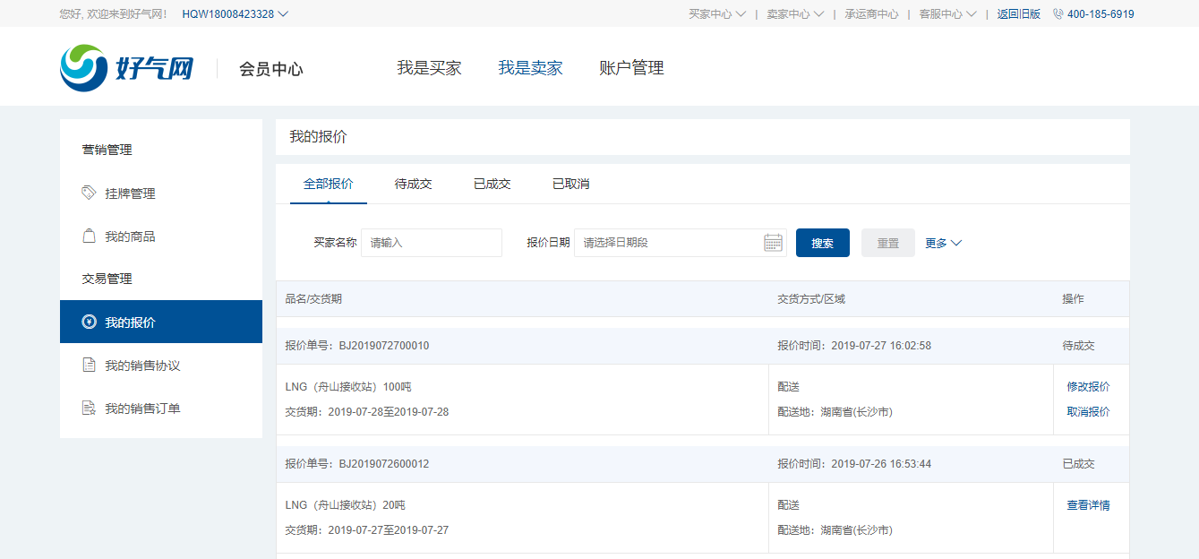Switch to the 全部报价 tab
The width and height of the screenshot is (1199, 559).
pyautogui.click(x=329, y=184)
